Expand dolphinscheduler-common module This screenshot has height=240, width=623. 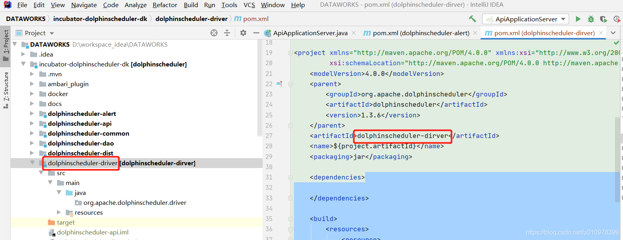[x=32, y=133]
